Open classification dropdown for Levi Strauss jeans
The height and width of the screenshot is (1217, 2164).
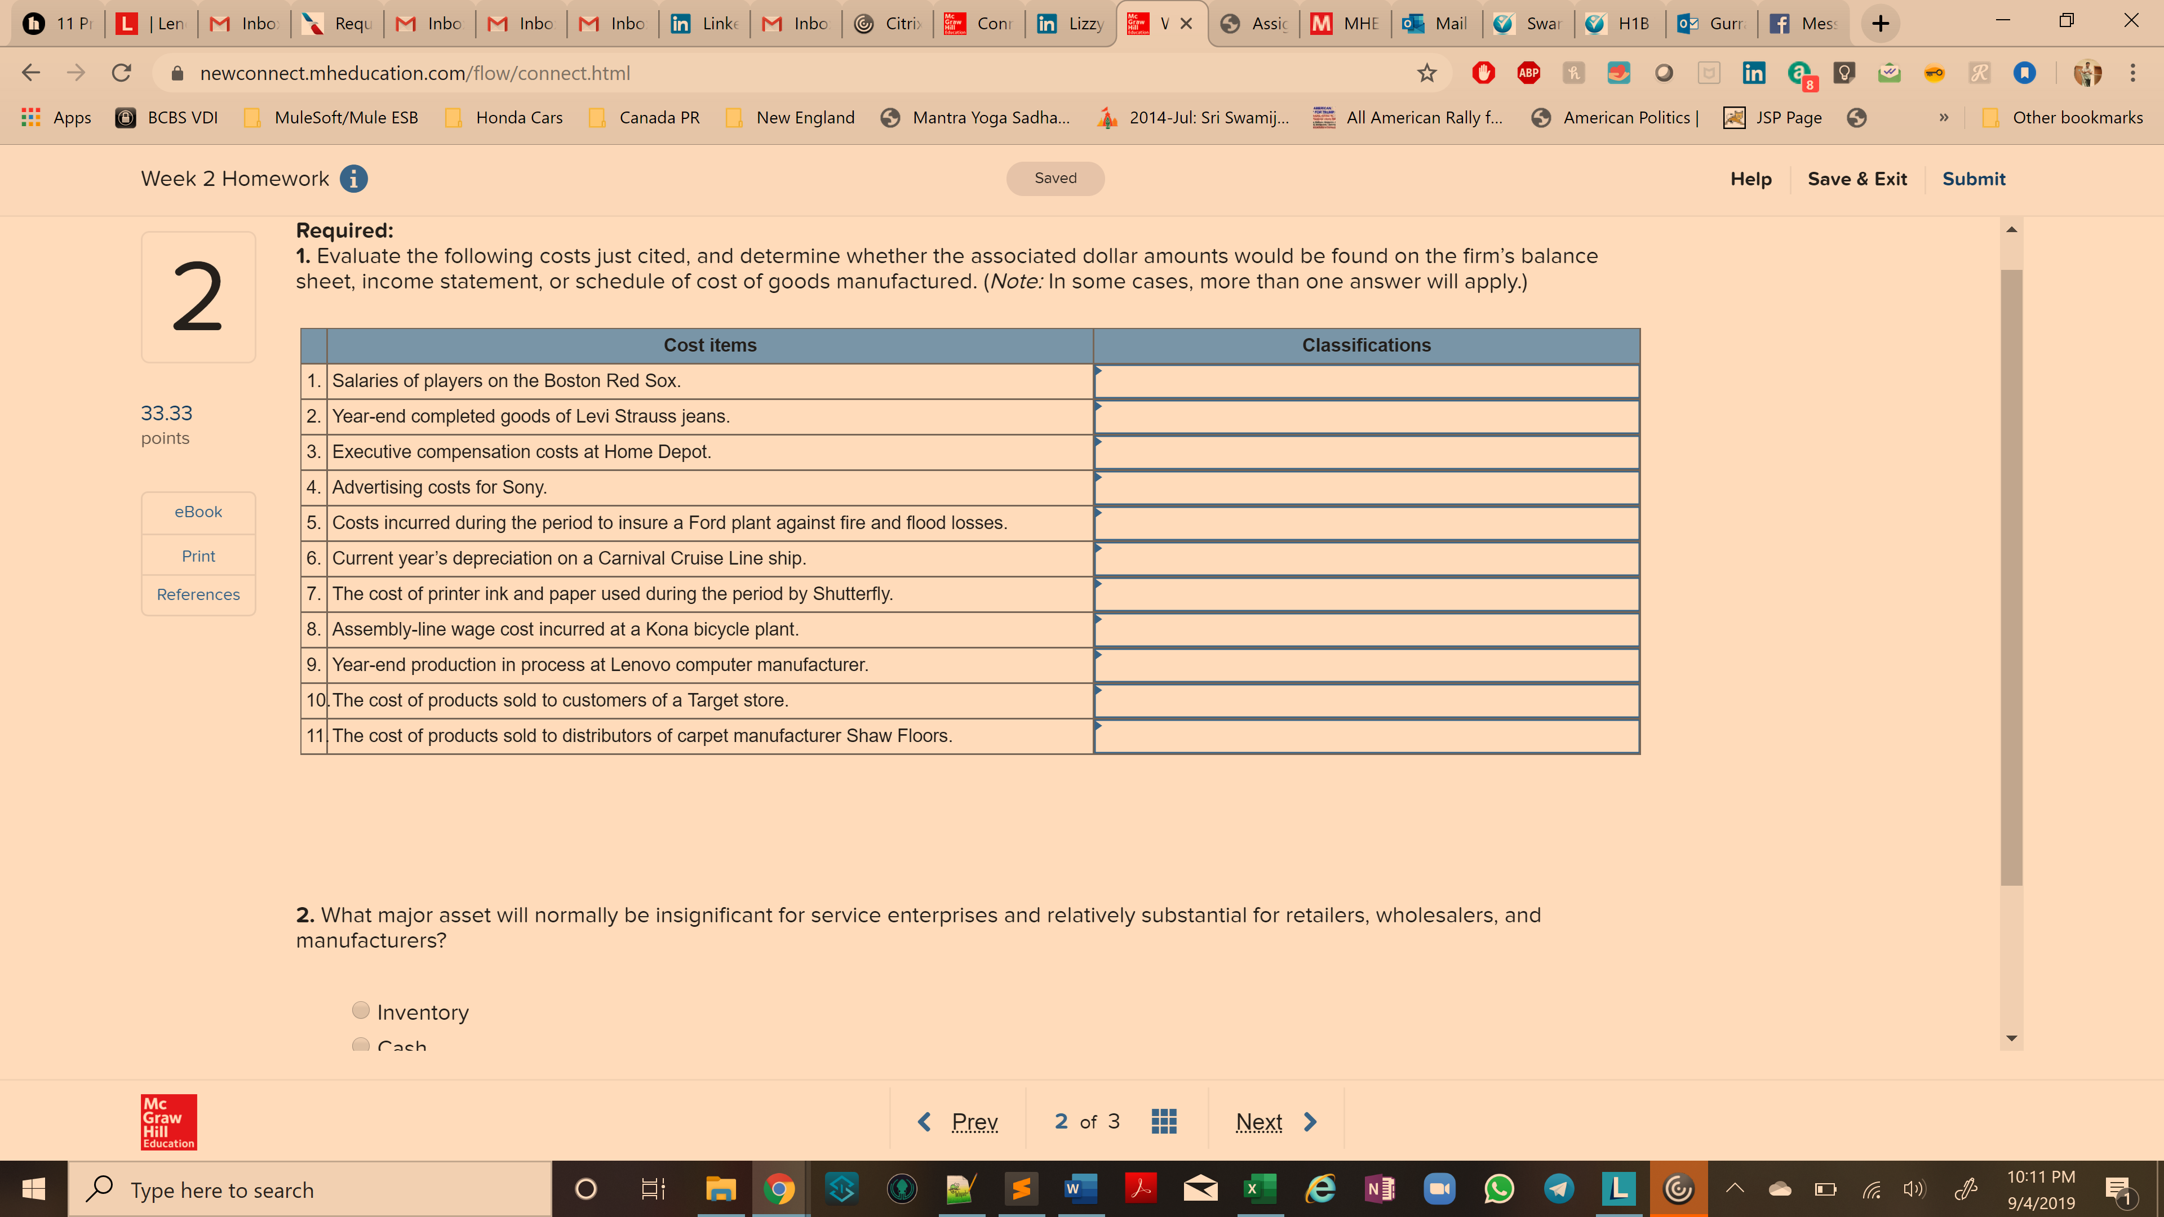(x=1367, y=416)
